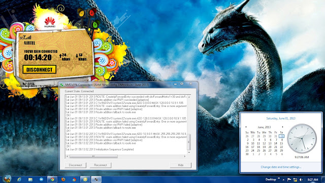Click the scroll-left arrow under the log

tap(67, 156)
